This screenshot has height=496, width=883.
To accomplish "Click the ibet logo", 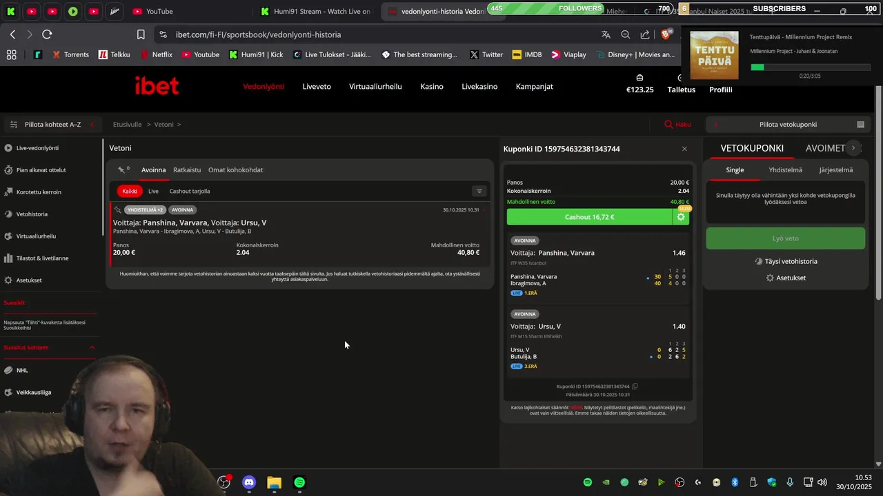I will (157, 86).
